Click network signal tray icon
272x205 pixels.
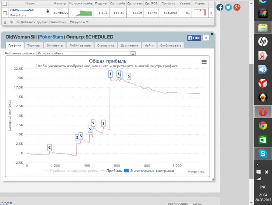coord(258,179)
